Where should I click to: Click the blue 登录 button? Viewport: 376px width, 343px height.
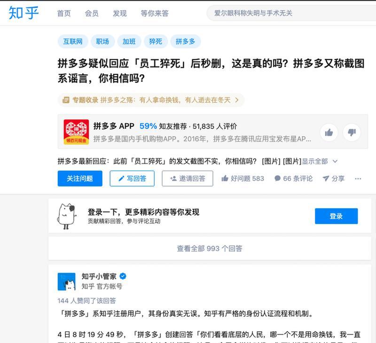[336, 216]
